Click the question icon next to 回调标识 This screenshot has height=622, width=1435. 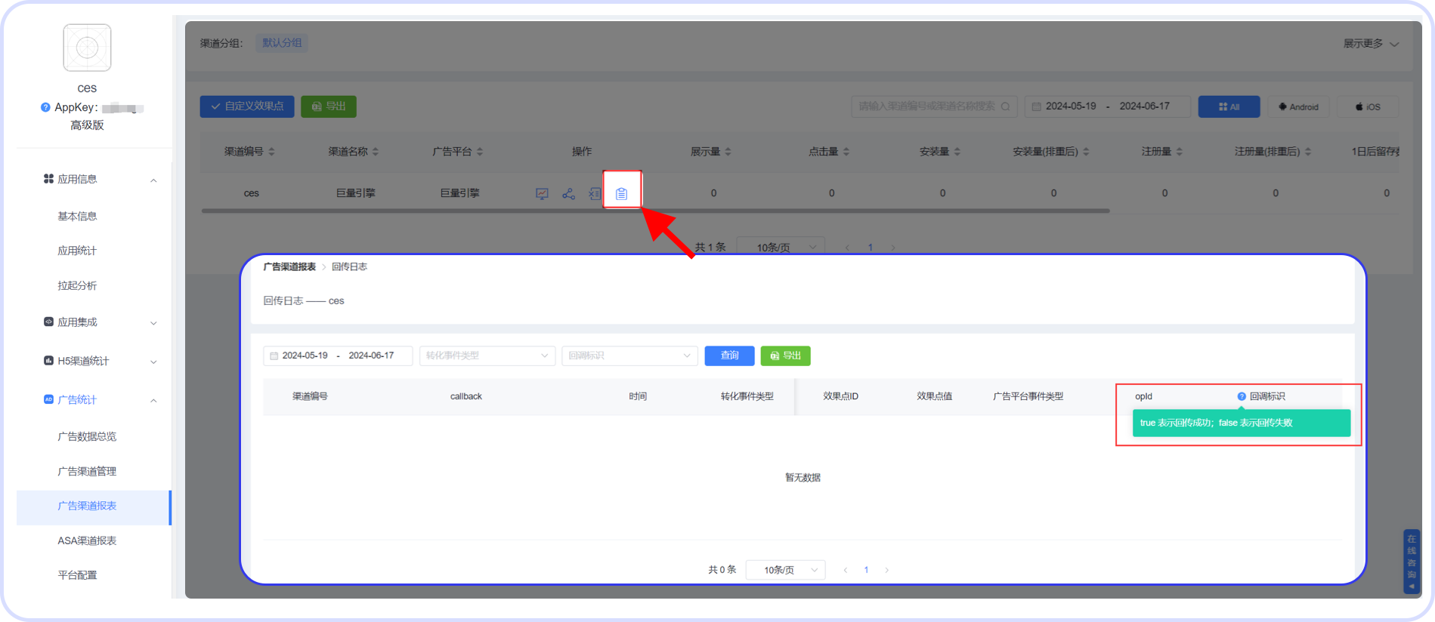tap(1242, 396)
